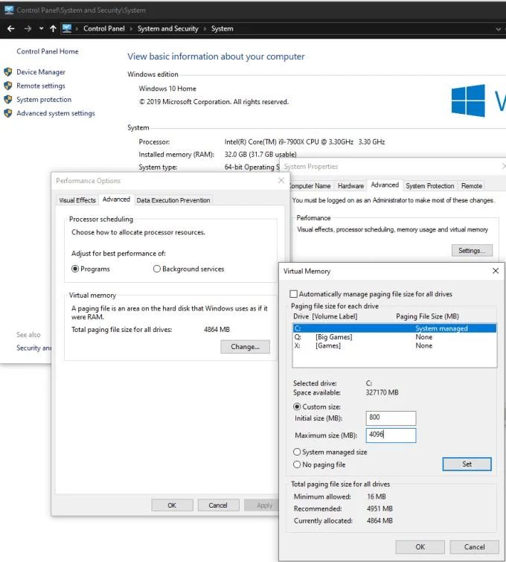Cancel the Virtual Memory dialog

point(475,547)
